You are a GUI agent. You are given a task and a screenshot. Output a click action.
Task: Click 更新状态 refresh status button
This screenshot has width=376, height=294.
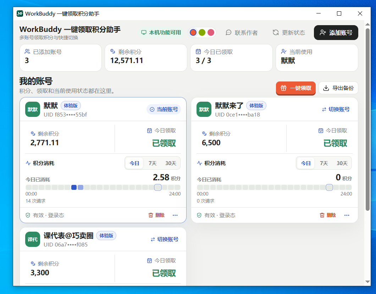[x=289, y=33]
